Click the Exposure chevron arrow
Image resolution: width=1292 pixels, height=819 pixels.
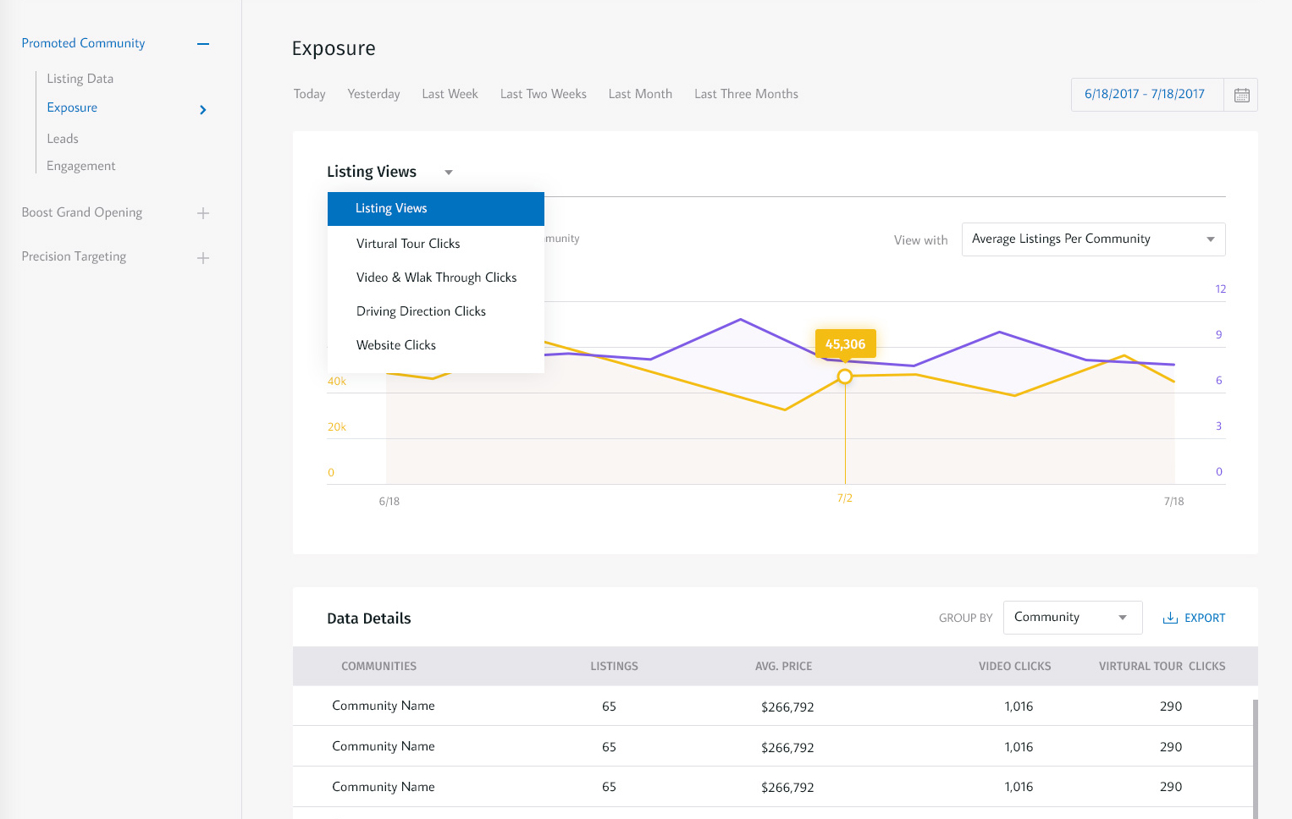pyautogui.click(x=202, y=109)
